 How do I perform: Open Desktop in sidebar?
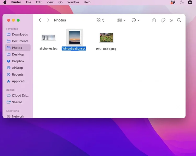coord(18,54)
